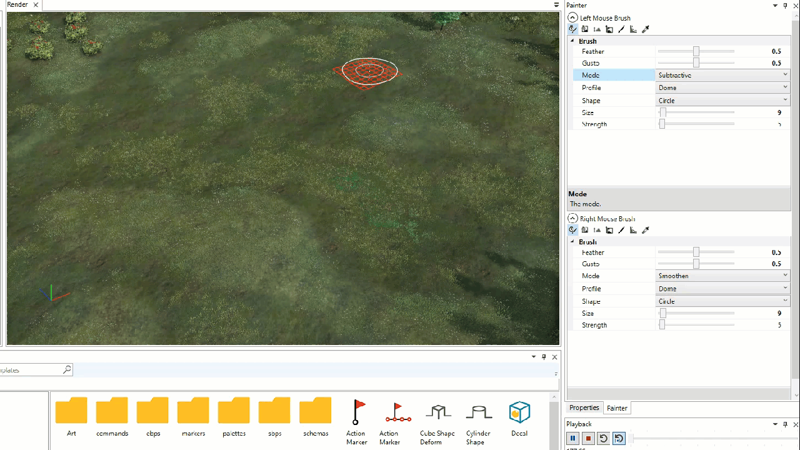800x450 pixels.
Task: Open the ebps folder
Action: tap(152, 416)
